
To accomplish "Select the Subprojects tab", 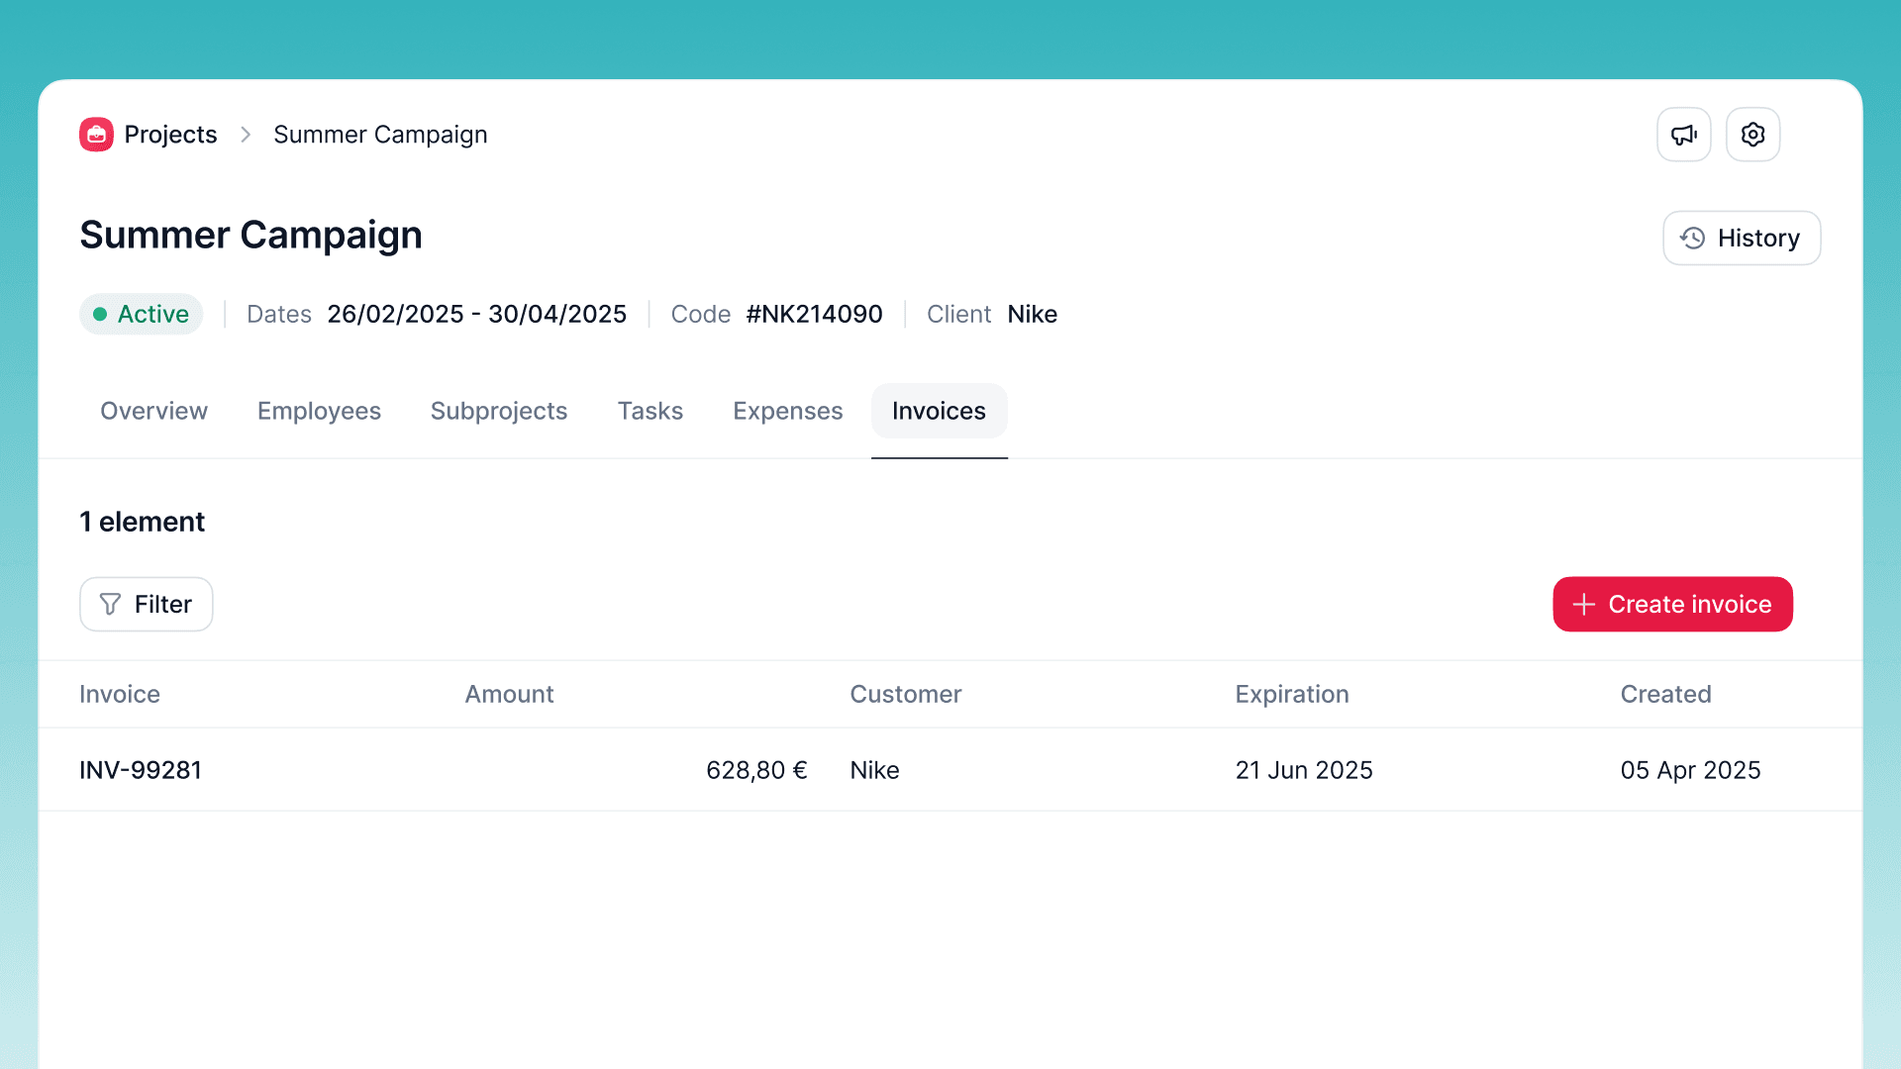I will pyautogui.click(x=499, y=411).
